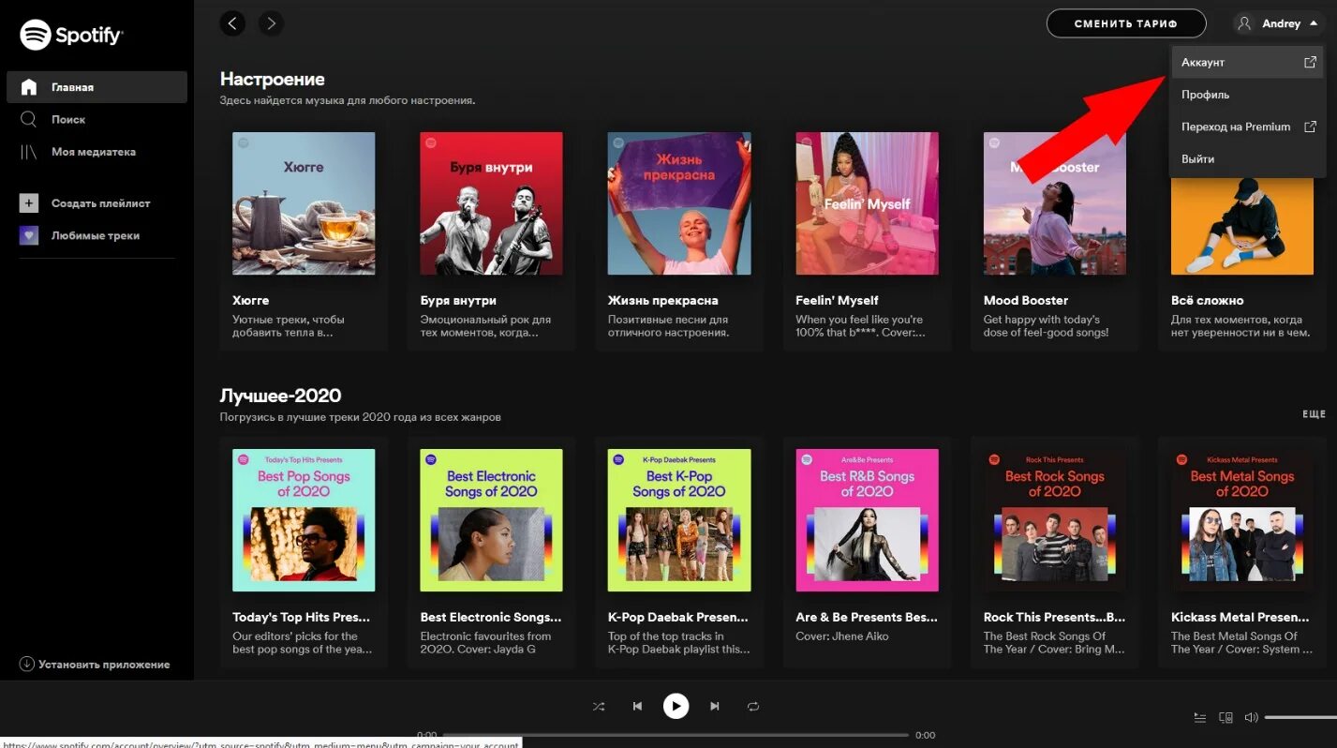Toggle shuffle playback
This screenshot has height=748, width=1337.
click(599, 706)
